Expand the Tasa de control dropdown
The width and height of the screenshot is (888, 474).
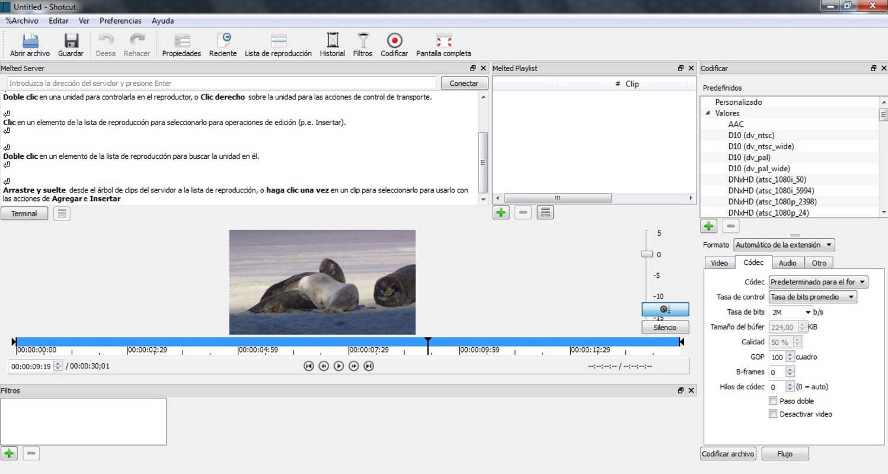(x=813, y=297)
